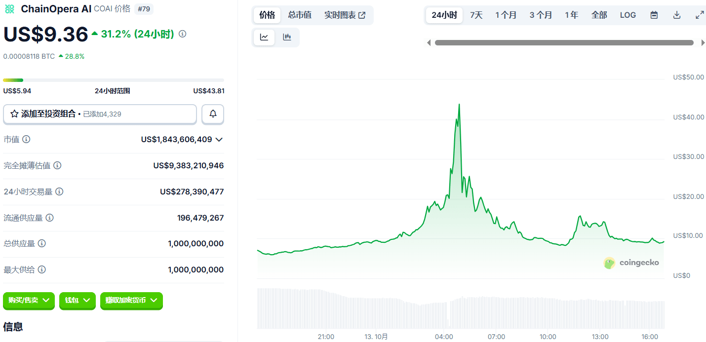Screen dimensions: 706x342
Task: Toggle LOG scale on the chart
Action: [628, 15]
